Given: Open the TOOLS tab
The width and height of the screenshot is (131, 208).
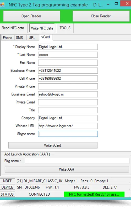Looking at the screenshot, I should click(x=65, y=28).
